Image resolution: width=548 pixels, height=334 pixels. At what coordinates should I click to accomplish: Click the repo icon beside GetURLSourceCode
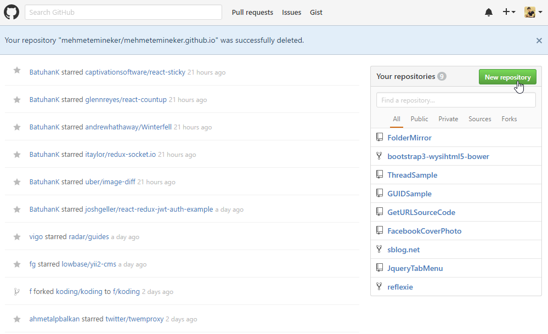[380, 212]
